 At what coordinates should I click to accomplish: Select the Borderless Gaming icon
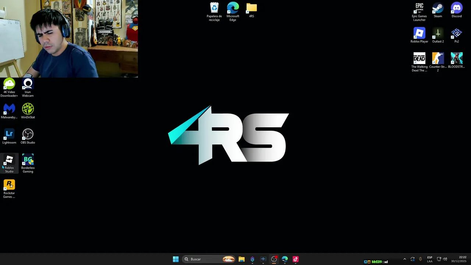pos(28,163)
